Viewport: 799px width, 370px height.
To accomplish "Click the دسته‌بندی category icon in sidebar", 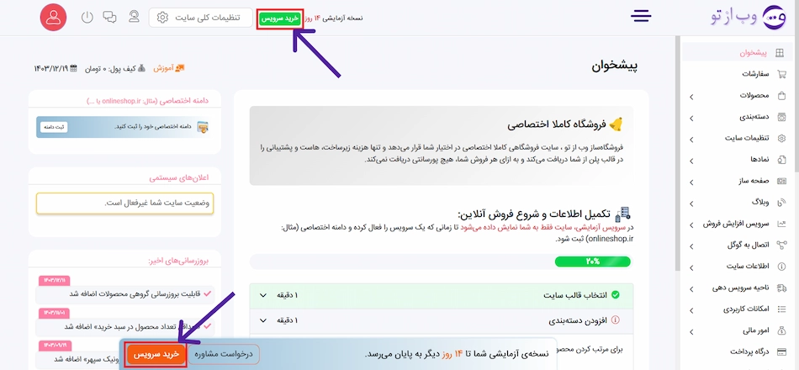I will 781,117.
